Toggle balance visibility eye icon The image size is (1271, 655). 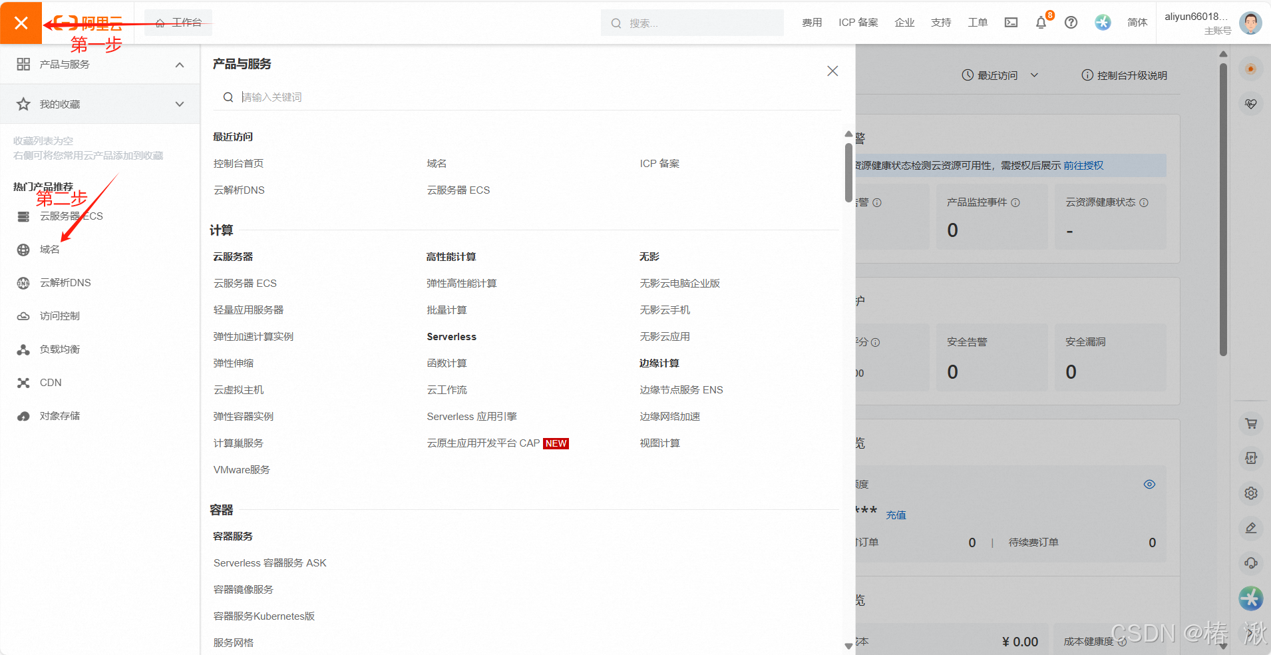1149,484
